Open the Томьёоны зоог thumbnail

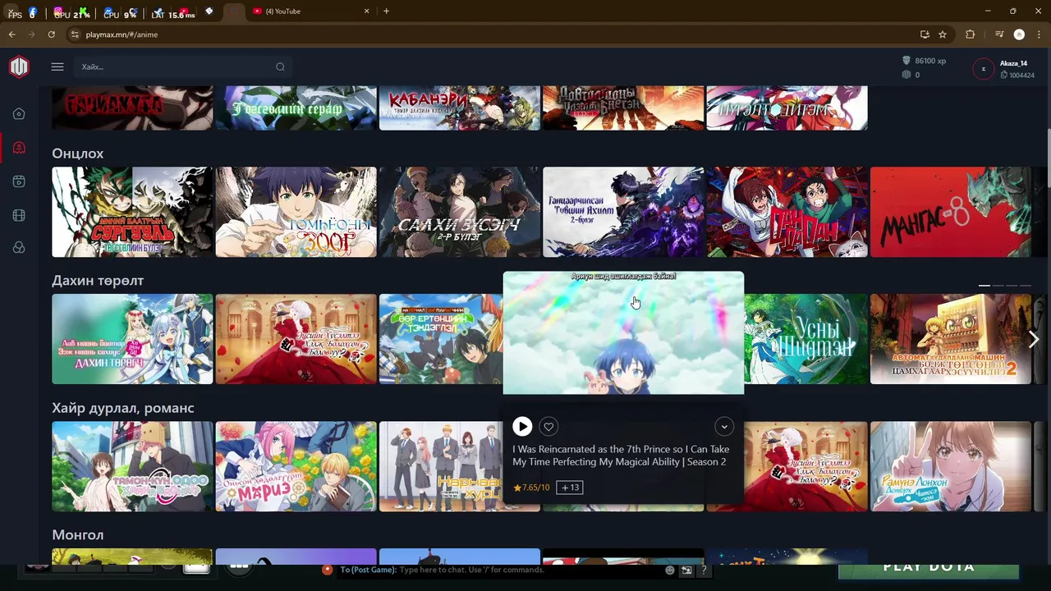click(296, 212)
